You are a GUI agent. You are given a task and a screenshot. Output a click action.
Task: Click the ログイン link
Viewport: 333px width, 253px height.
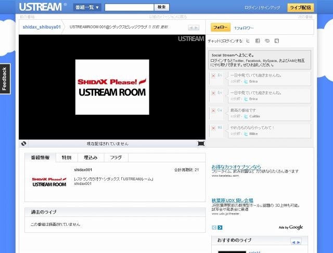coord(251,8)
